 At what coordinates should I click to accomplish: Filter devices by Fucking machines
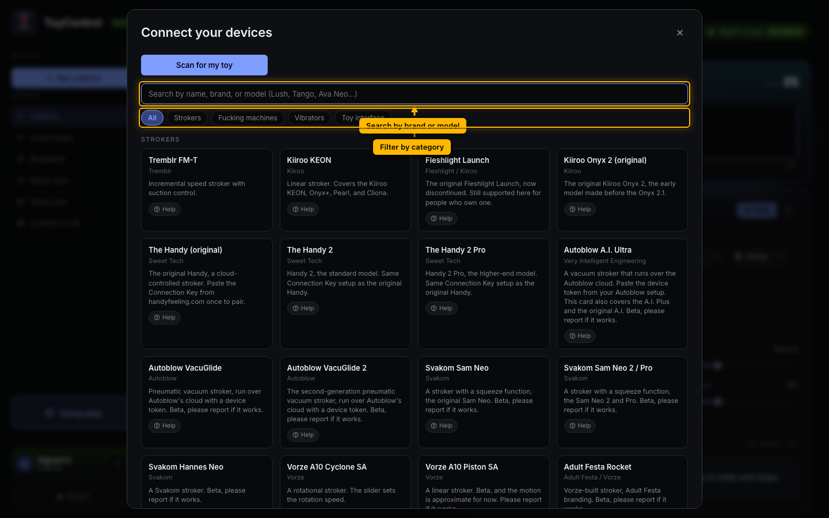pos(248,118)
